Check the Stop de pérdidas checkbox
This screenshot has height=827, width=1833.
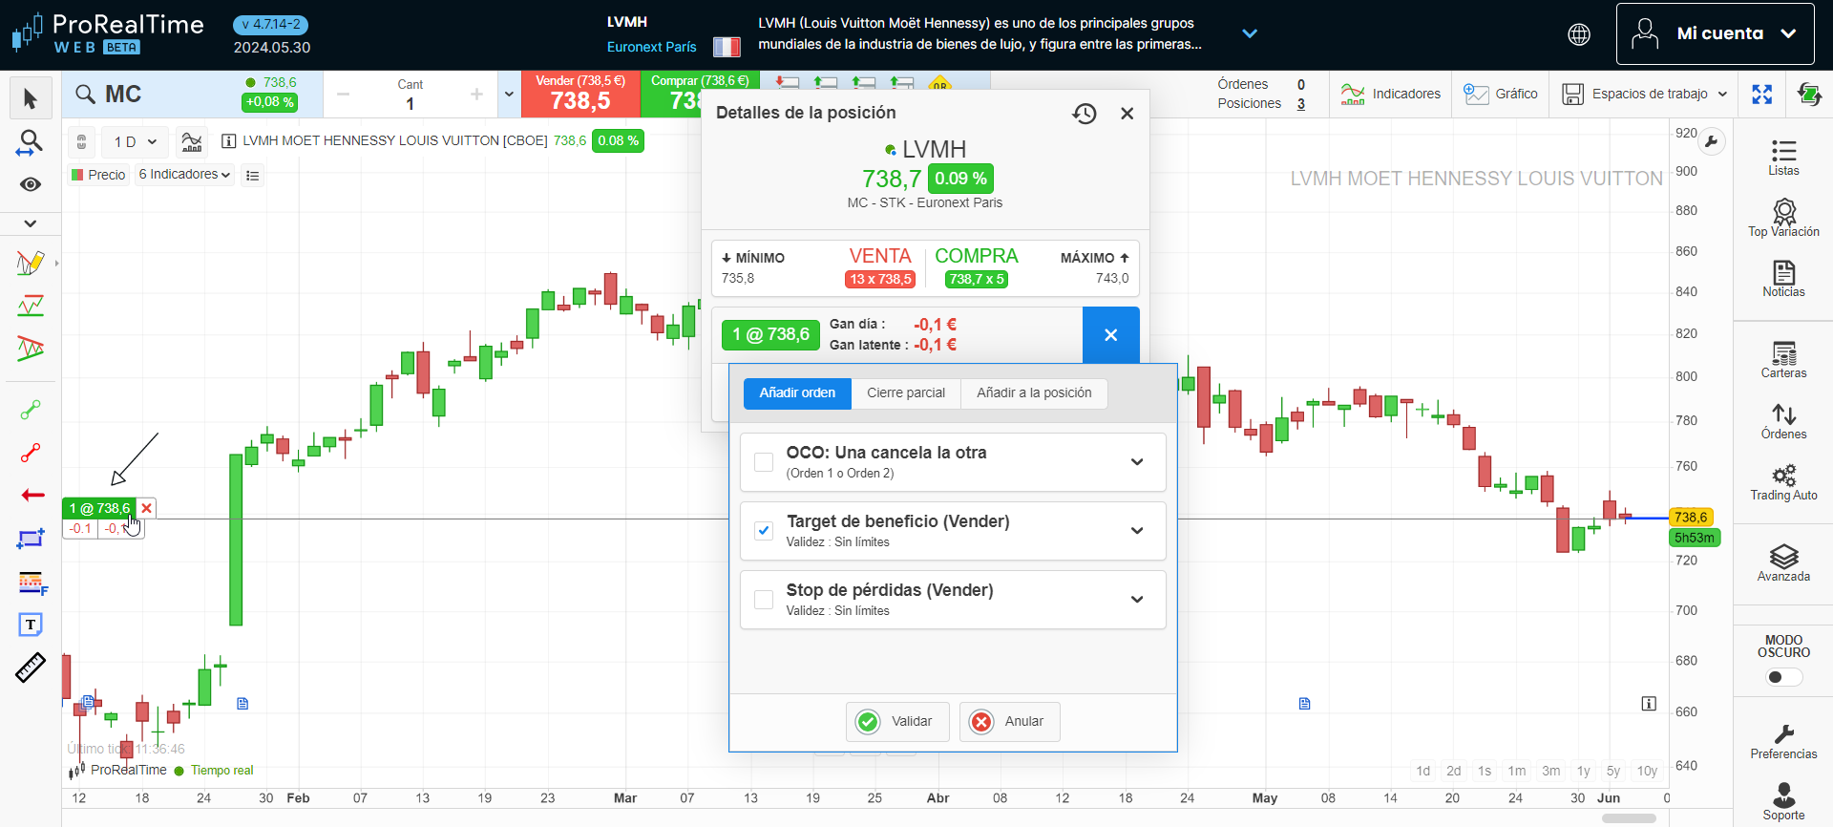click(x=764, y=600)
